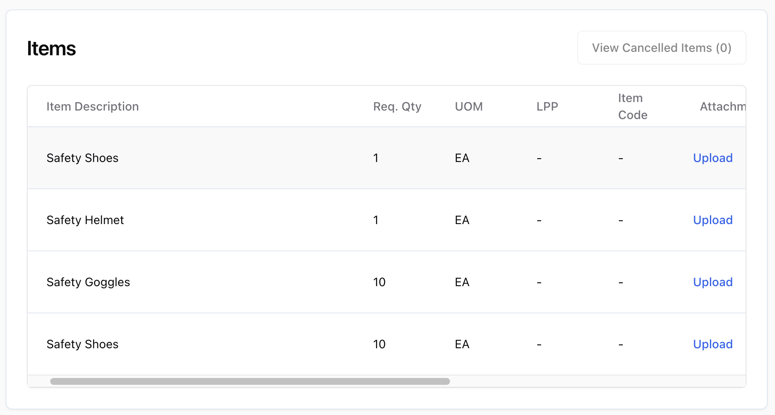
Task: Click the truncated Attachment column header
Action: pos(723,106)
